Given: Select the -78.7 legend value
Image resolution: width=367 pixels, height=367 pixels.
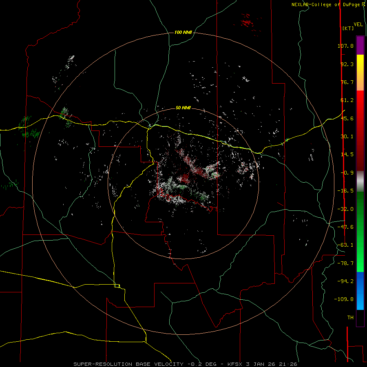Looking at the screenshot, I should pyautogui.click(x=345, y=263).
